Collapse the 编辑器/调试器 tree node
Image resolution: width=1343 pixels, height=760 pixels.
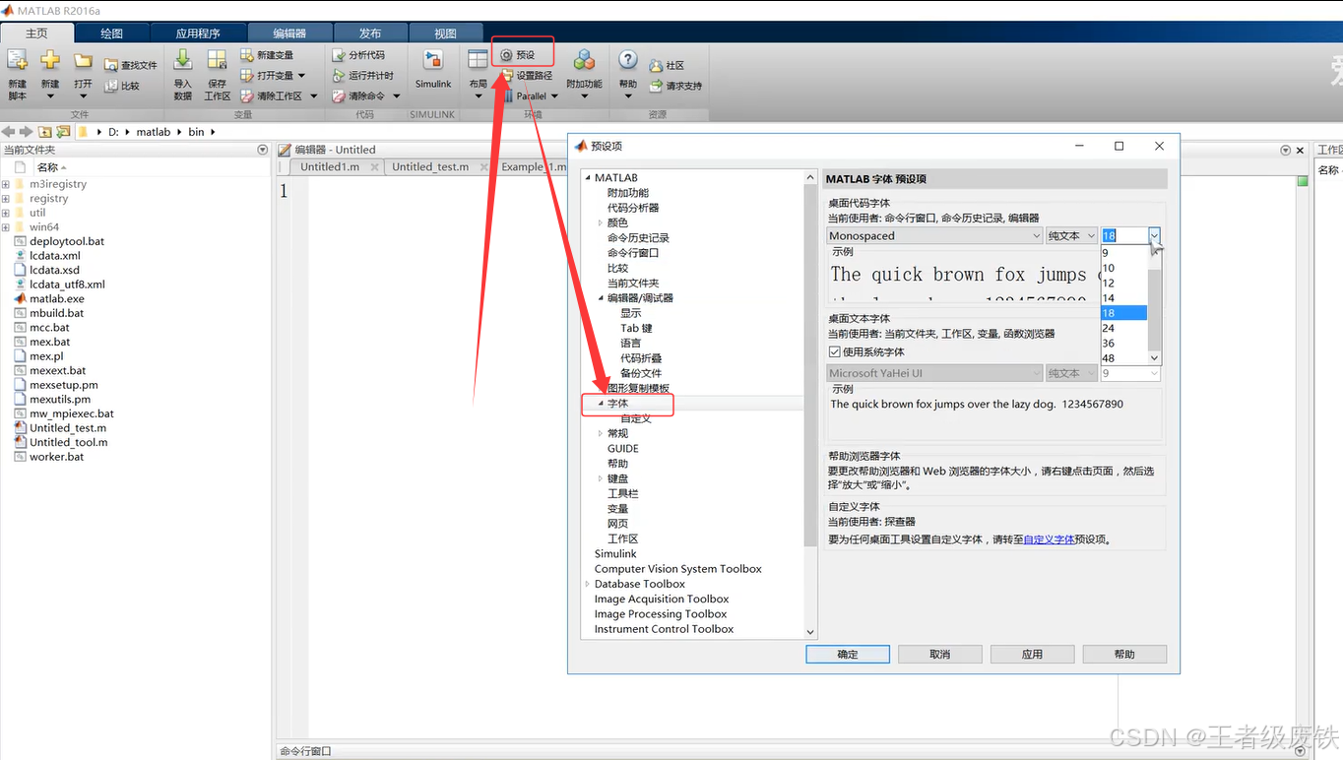coord(601,297)
